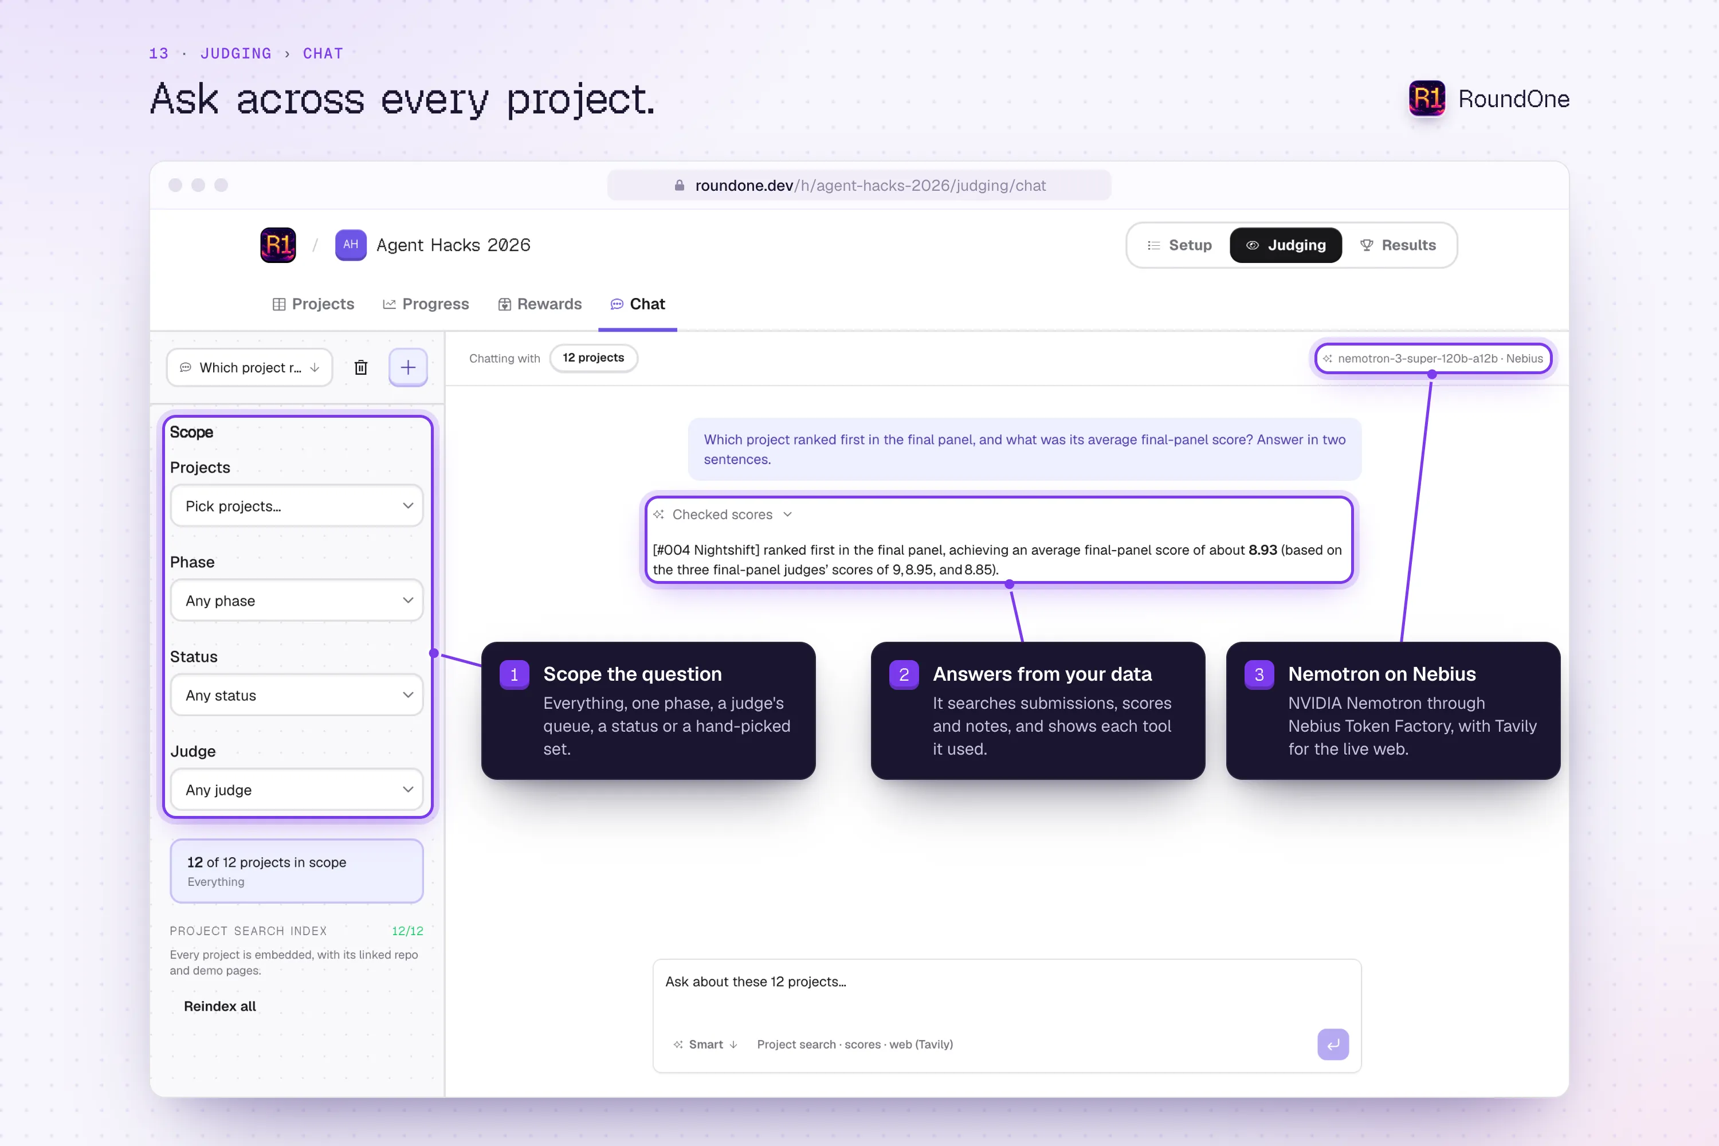Click the nemotron-3-super-120b-a12b model badge

click(x=1432, y=359)
